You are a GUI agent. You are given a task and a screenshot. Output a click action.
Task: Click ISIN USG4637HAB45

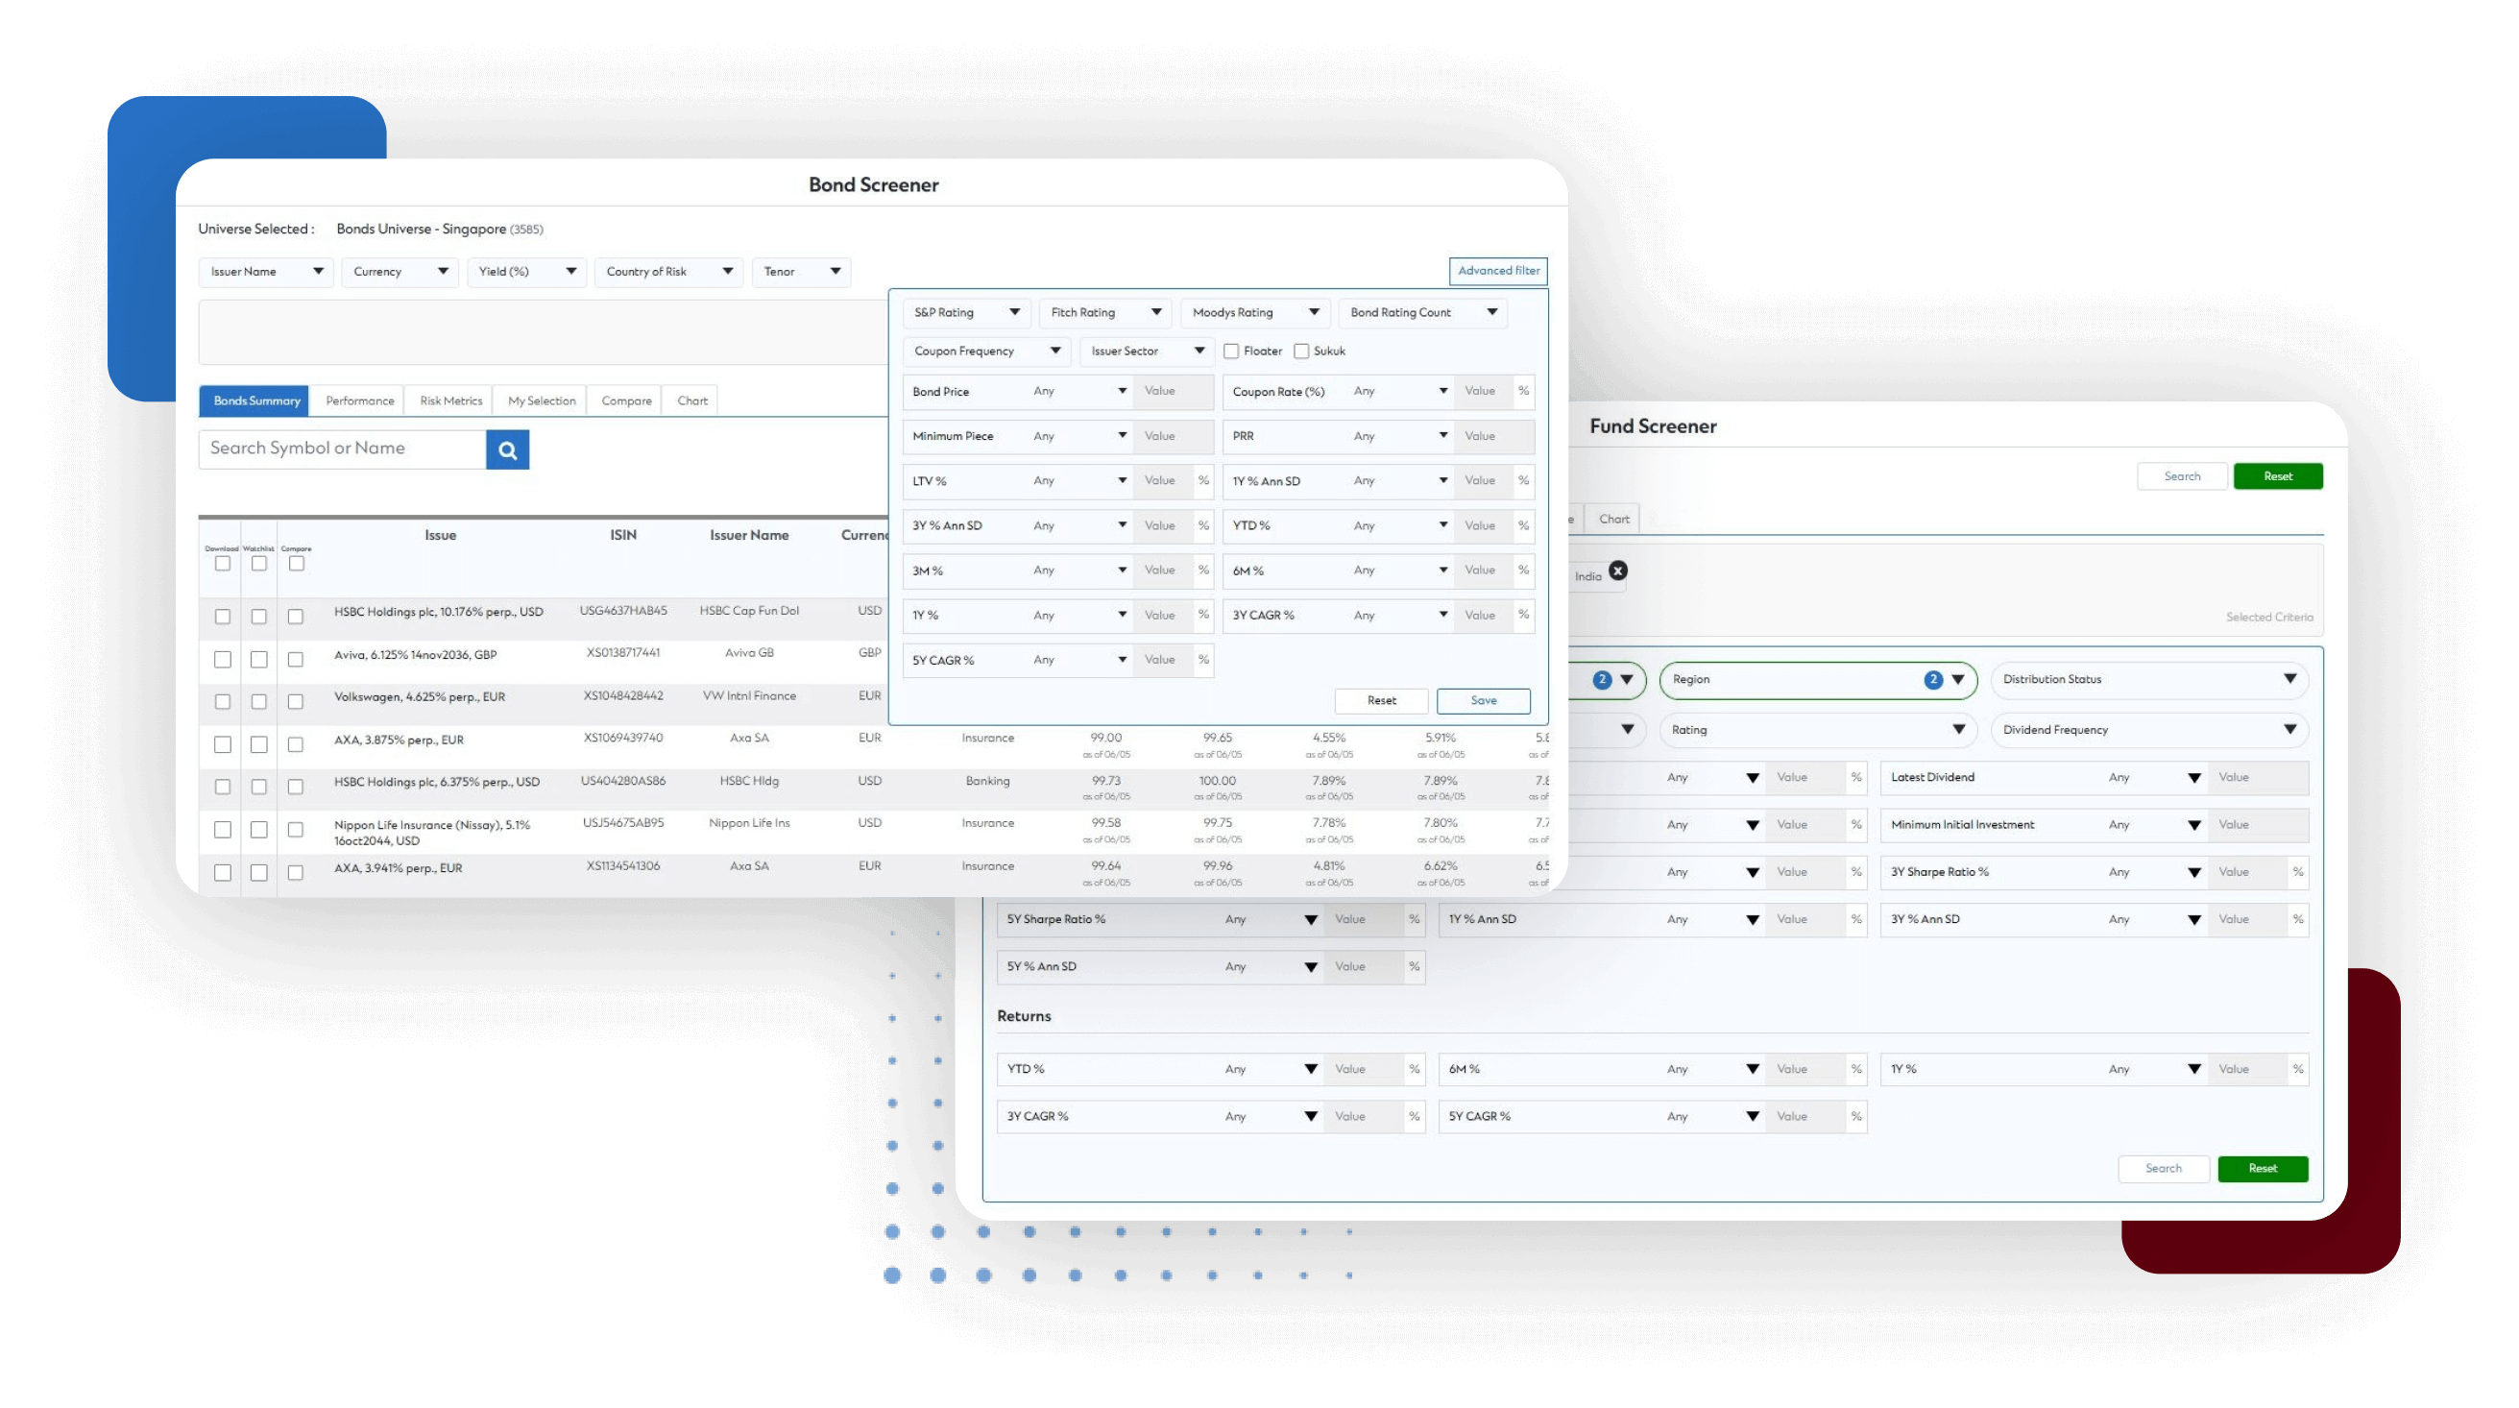(623, 611)
